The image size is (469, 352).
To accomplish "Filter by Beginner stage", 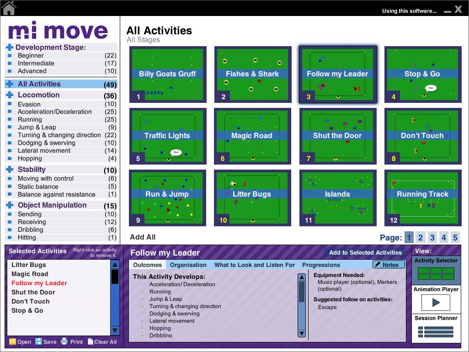I will 31,56.
